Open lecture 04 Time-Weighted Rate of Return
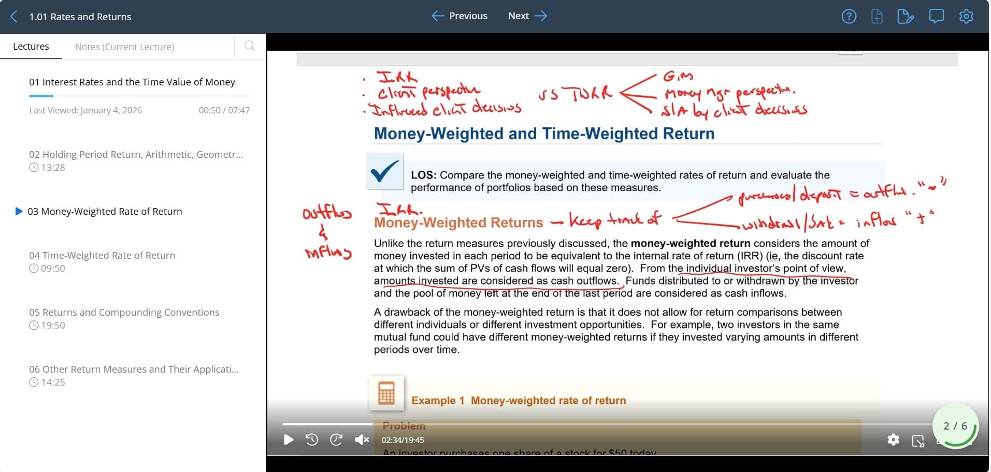 click(x=102, y=255)
